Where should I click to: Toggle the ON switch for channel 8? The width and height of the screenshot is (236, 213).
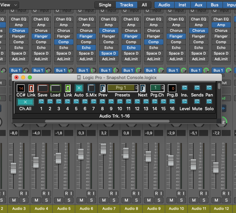[x=102, y=101]
